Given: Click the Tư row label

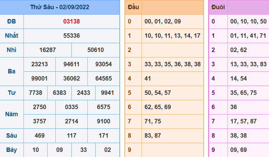Looking at the screenshot, I should point(12,93).
